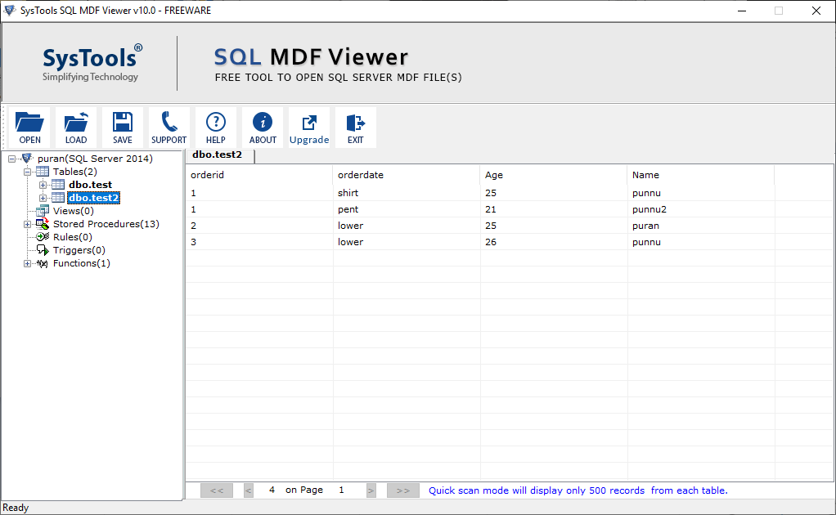Viewport: 836px width, 515px height.
Task: Click the Upgrade toolbar icon
Action: tap(309, 123)
